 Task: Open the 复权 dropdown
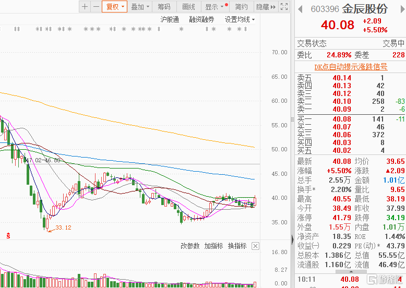tap(114, 7)
